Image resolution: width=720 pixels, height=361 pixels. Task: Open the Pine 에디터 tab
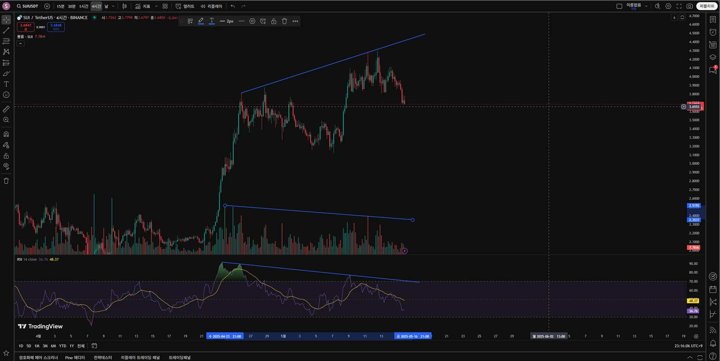tap(75, 358)
